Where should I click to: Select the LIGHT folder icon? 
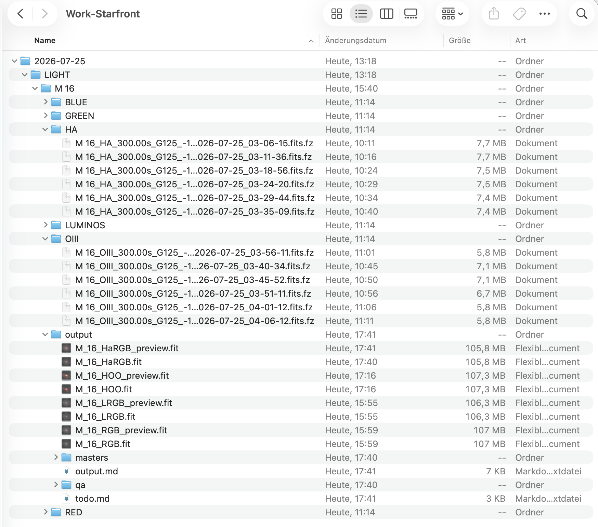(36, 75)
